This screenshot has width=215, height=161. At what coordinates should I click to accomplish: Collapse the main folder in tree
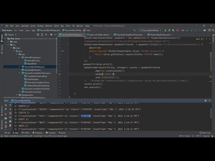pyautogui.click(x=11, y=48)
